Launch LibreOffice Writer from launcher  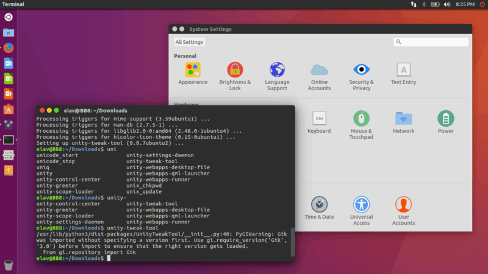[x=9, y=63]
